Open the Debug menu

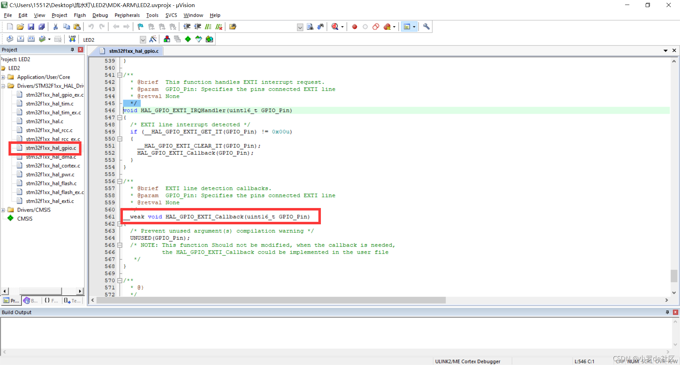click(100, 15)
